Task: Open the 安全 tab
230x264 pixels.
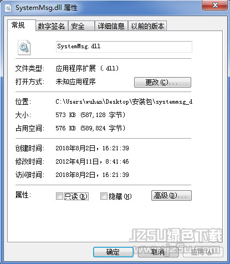Action: [81, 26]
